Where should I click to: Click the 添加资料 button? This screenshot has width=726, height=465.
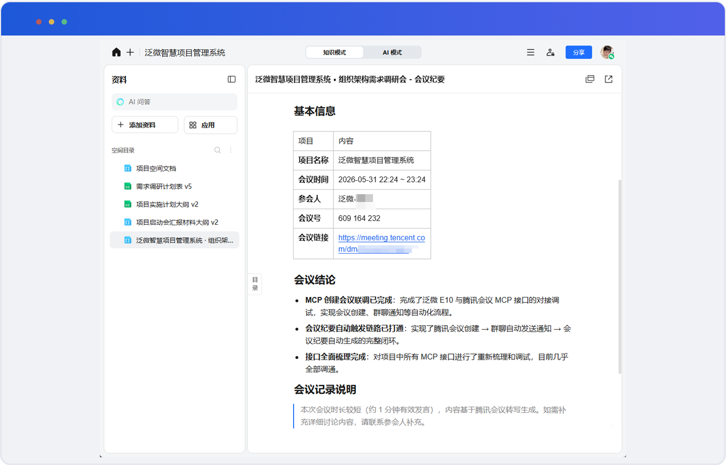145,125
